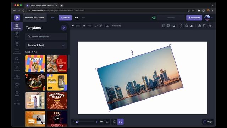Redo the last undone action
This screenshot has height=128, width=227.
[83, 18]
